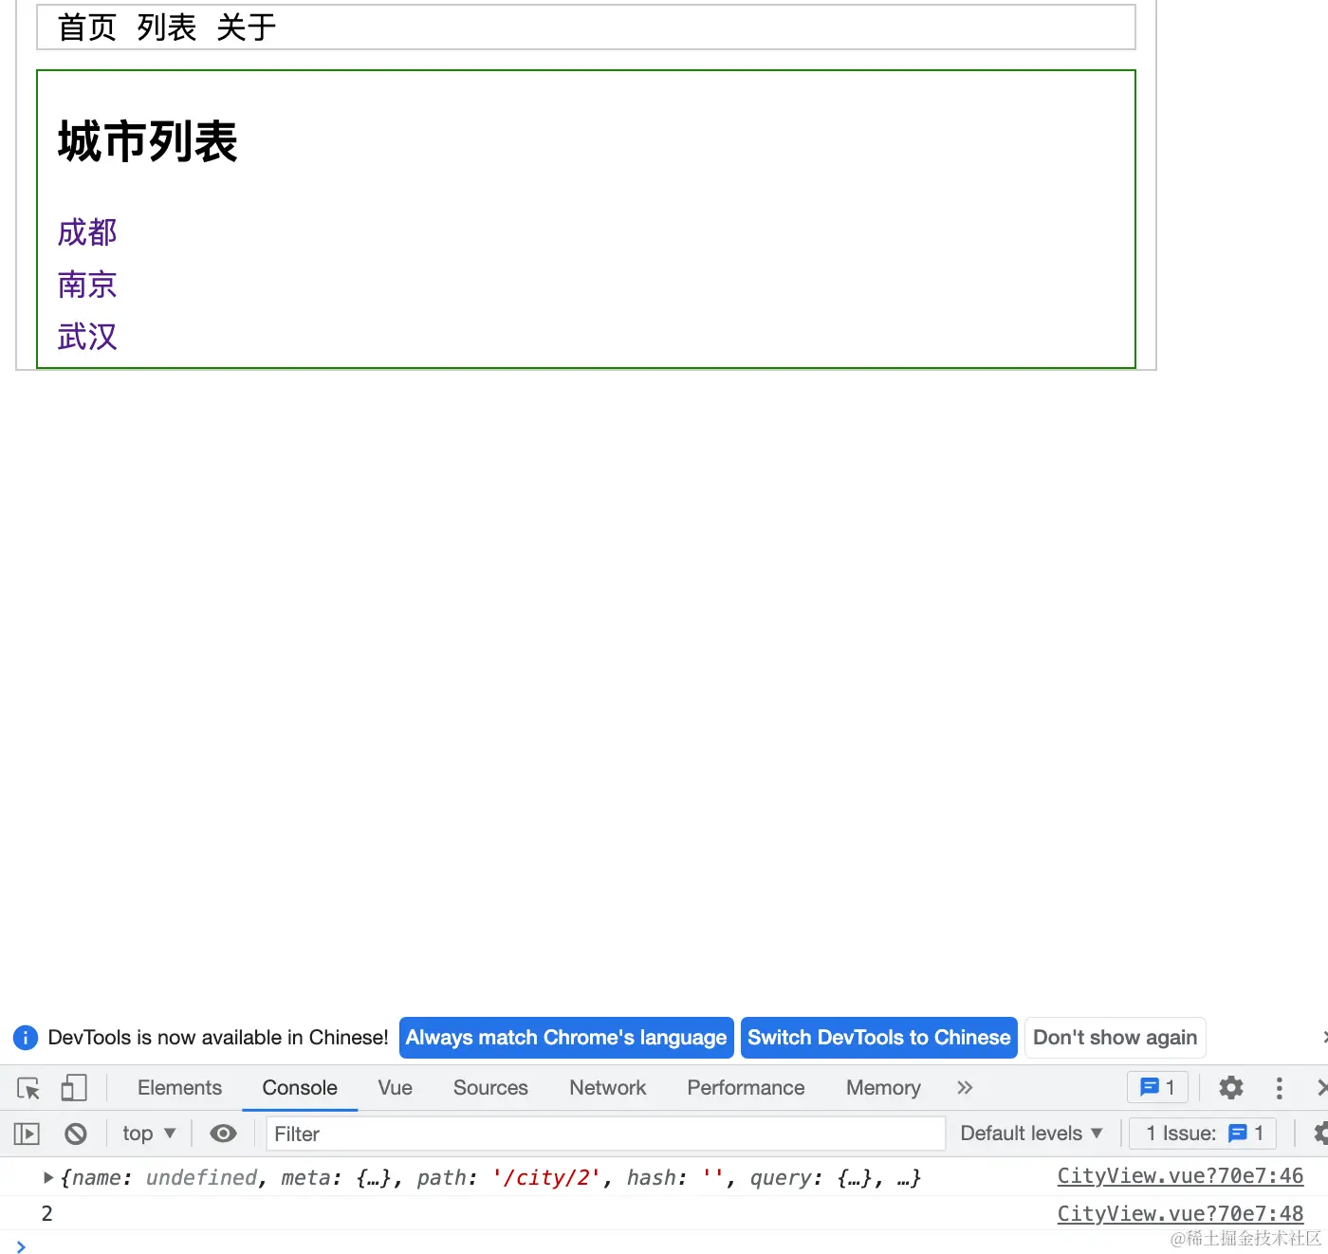Click Always match Chrome's language button
Screen dimensions: 1328x1254
[x=566, y=1038]
